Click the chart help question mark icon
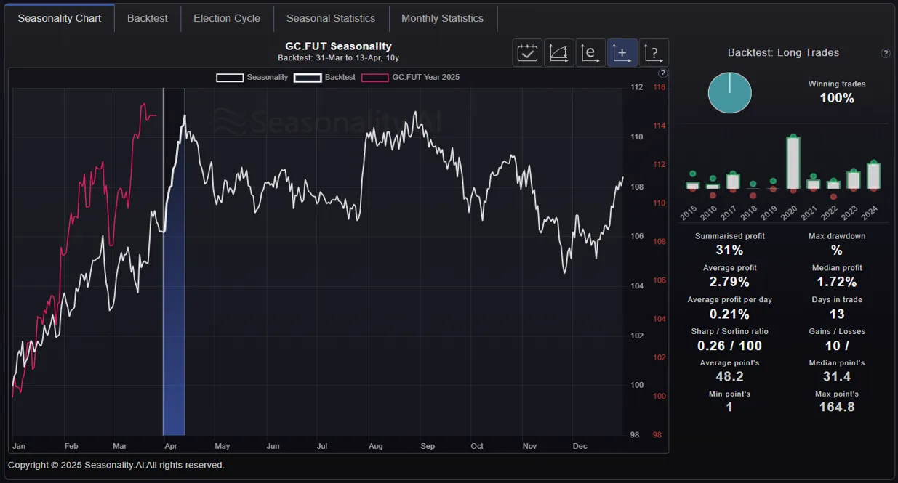This screenshot has height=483, width=898. click(662, 73)
